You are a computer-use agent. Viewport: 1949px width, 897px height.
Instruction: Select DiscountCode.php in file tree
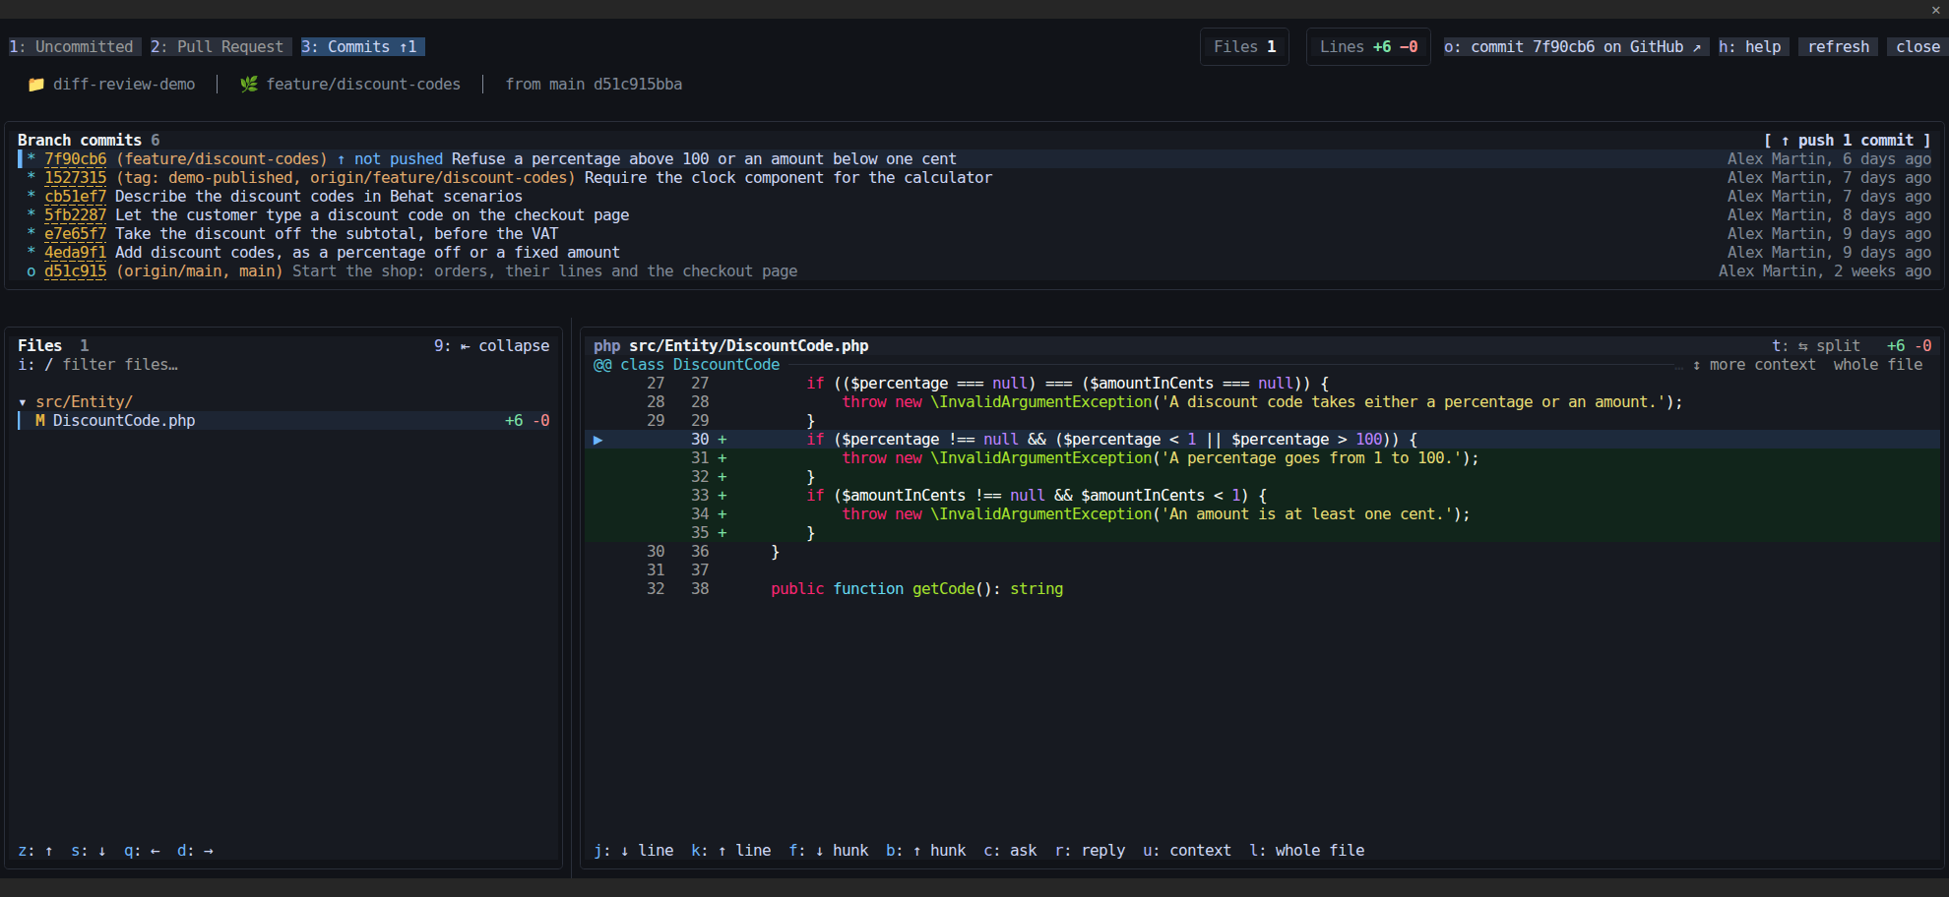tap(283, 421)
